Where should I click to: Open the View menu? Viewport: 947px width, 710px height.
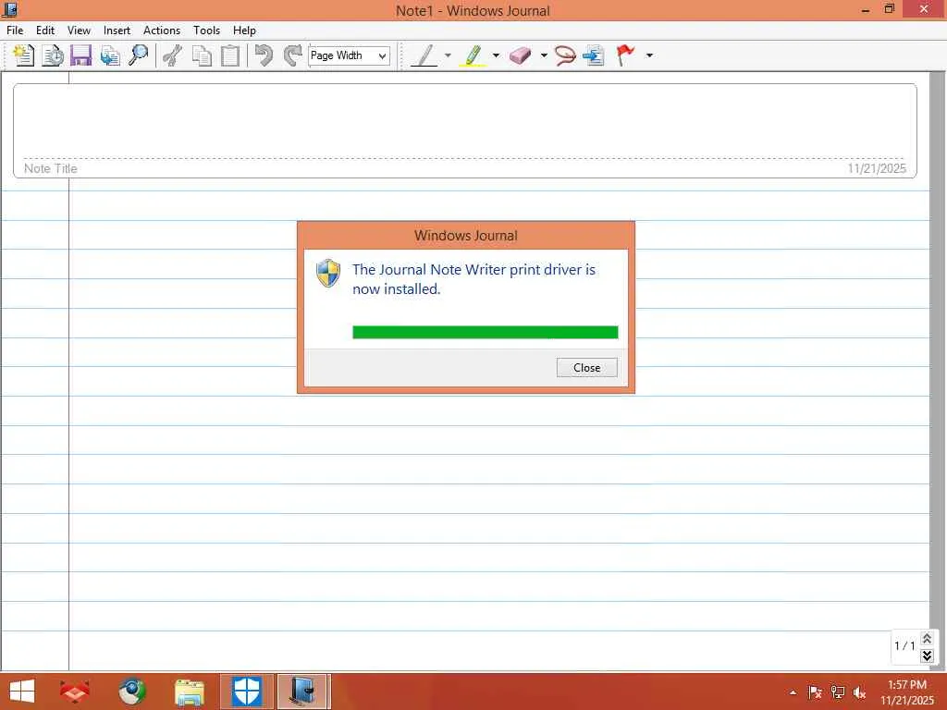click(x=79, y=31)
